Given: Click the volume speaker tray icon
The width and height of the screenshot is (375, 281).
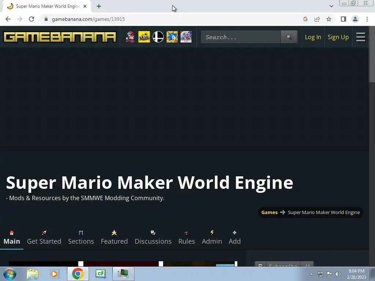Looking at the screenshot, I should coord(338,274).
